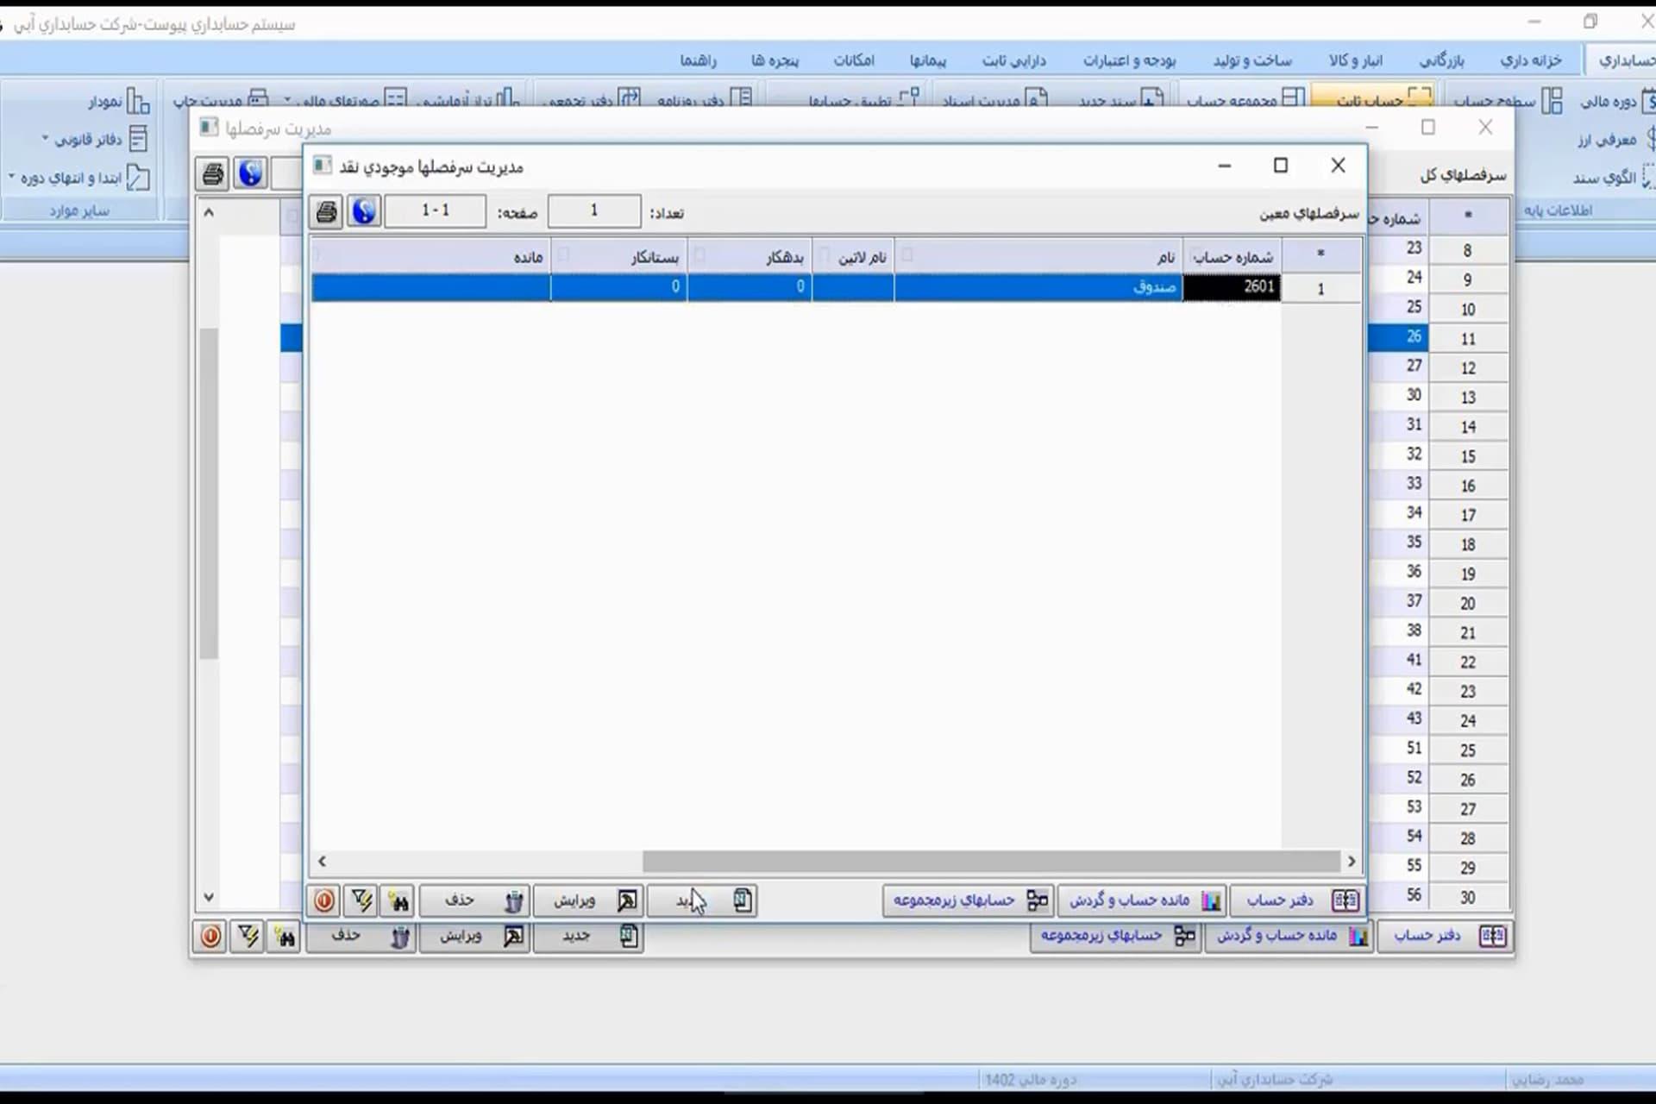Click the binoculars search icon in the front dialog
This screenshot has width=1656, height=1104.
coord(398,900)
